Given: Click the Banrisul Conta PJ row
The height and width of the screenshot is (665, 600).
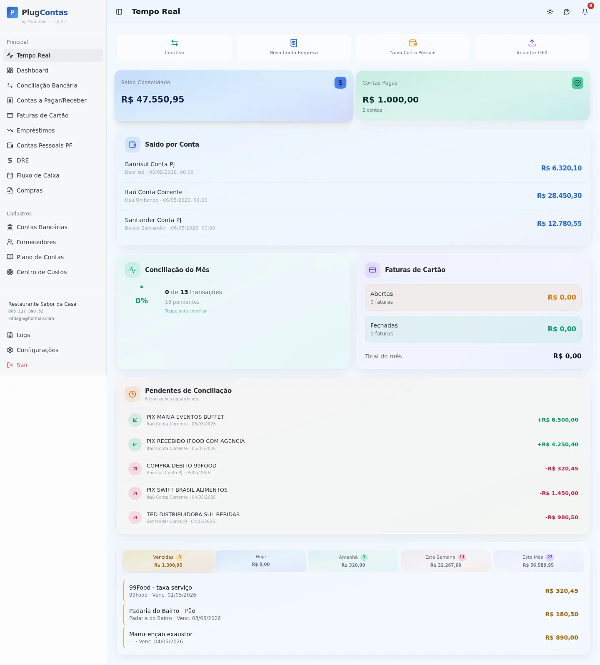Looking at the screenshot, I should [x=353, y=168].
